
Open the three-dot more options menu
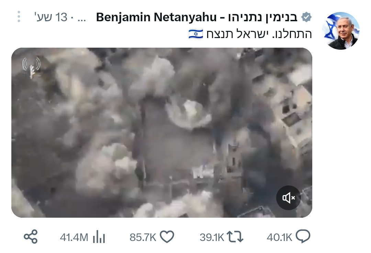point(19,17)
